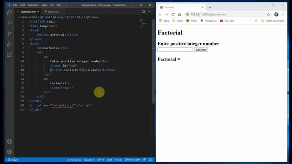
Task: Click the number input field on the page
Action: (175, 50)
